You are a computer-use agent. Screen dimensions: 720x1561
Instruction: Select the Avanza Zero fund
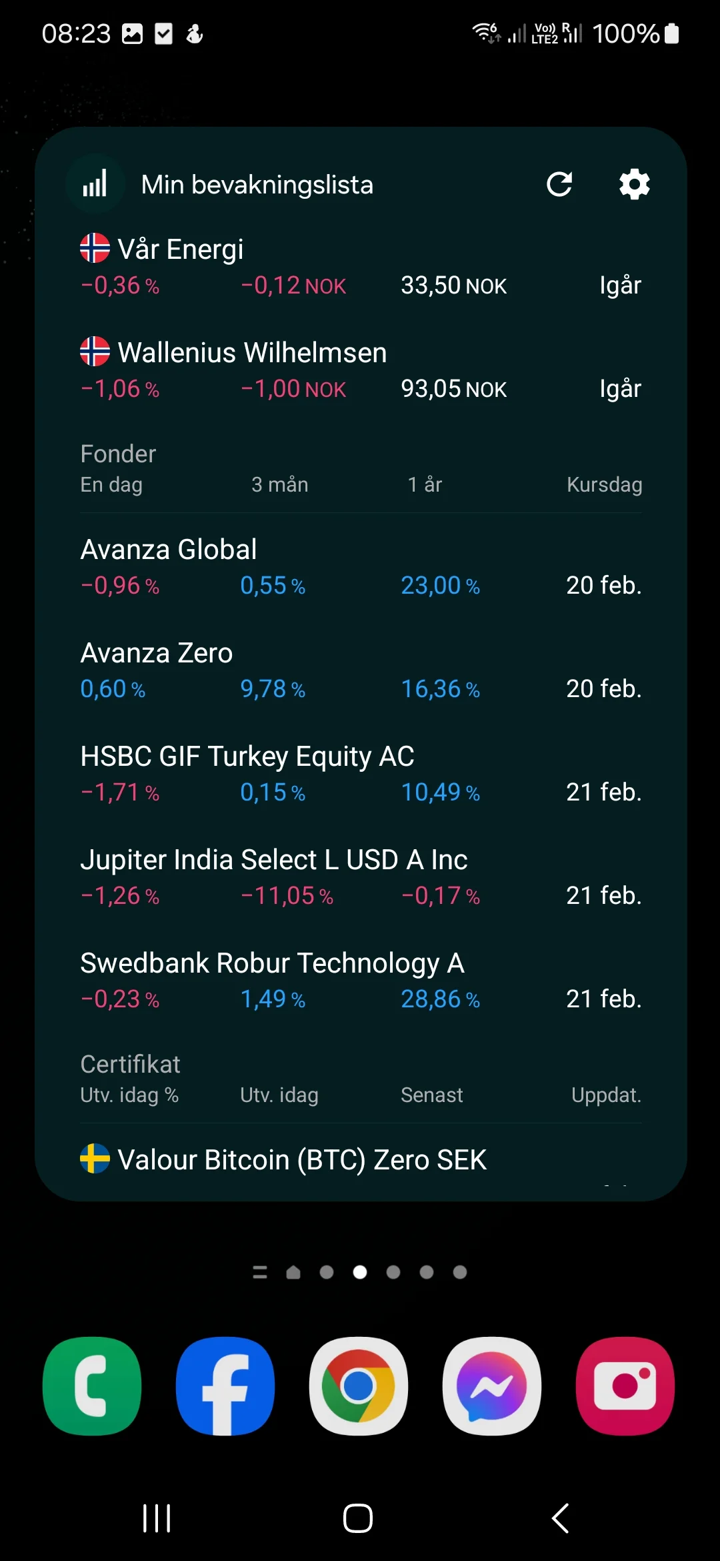[360, 670]
